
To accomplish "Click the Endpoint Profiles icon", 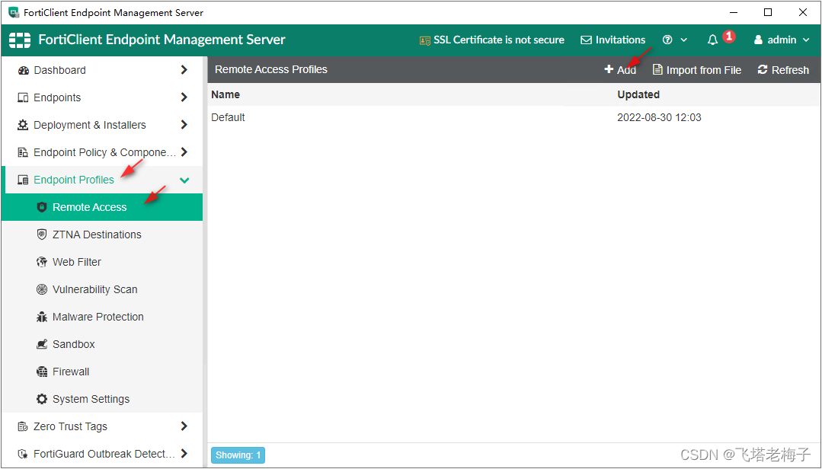I will [x=23, y=180].
